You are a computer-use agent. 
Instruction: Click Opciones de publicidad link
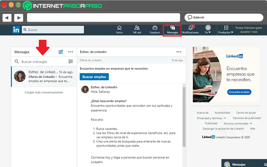[x=247, y=118]
